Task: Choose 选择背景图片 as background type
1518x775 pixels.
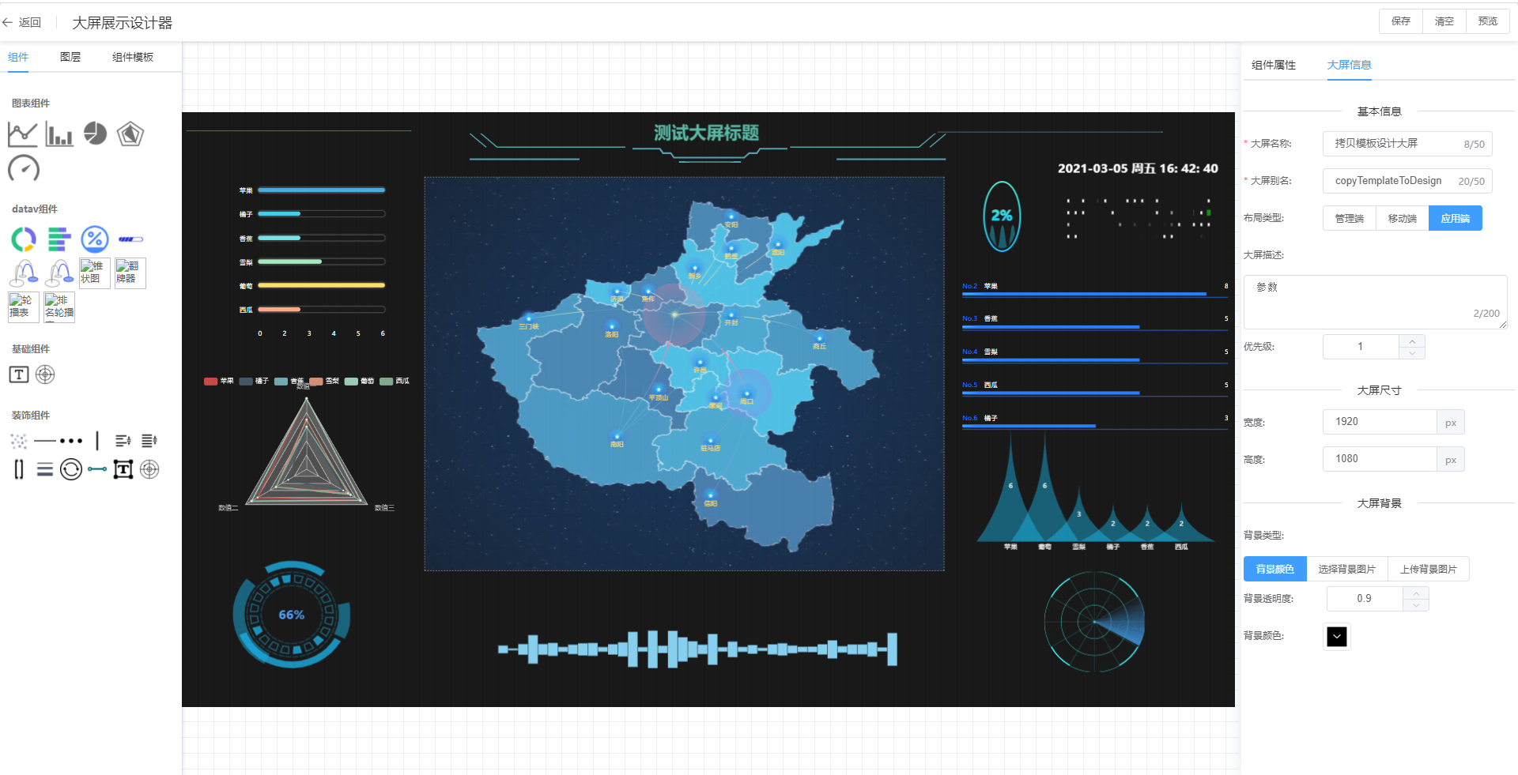Action: pos(1347,569)
